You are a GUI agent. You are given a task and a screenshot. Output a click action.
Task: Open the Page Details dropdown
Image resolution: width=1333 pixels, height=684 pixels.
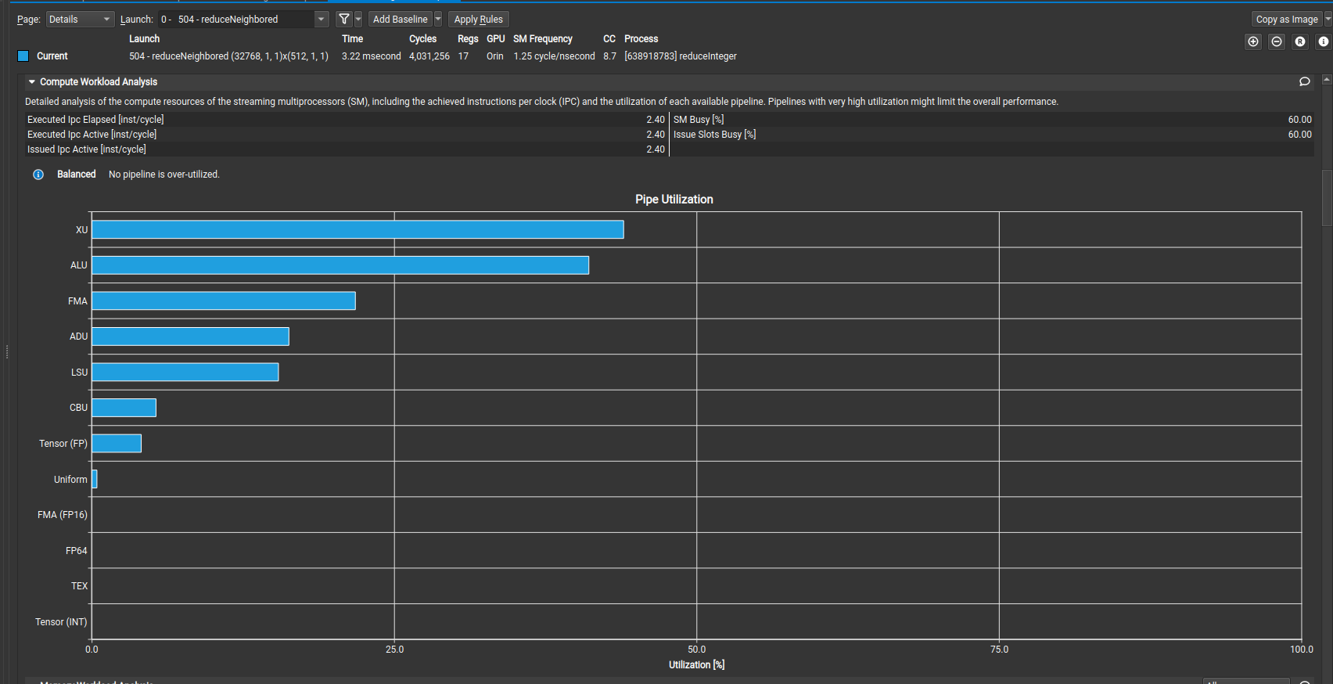click(x=80, y=19)
